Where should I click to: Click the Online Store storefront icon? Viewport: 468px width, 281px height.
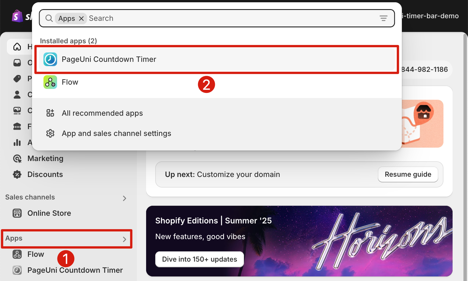(17, 213)
